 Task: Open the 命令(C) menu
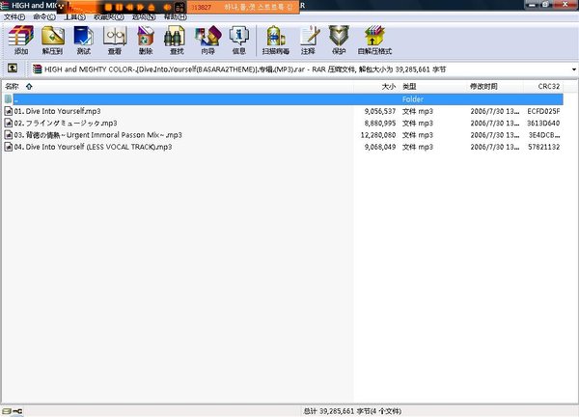tap(44, 17)
